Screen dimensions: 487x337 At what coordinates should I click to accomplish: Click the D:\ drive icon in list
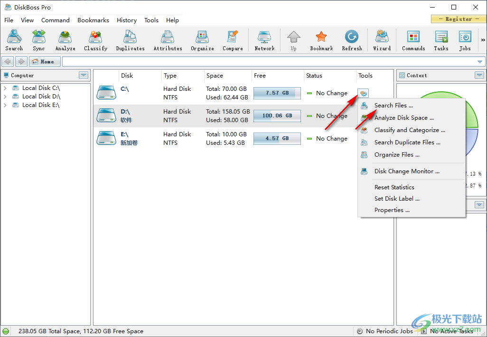point(106,115)
